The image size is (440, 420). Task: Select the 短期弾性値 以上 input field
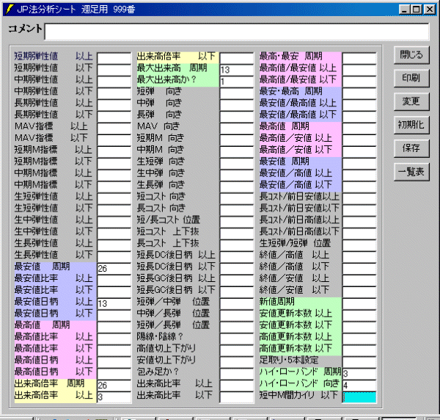pyautogui.click(x=114, y=58)
